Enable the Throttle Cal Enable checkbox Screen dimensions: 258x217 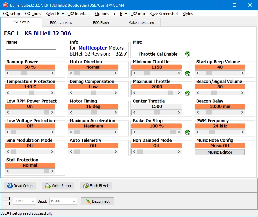pos(135,54)
